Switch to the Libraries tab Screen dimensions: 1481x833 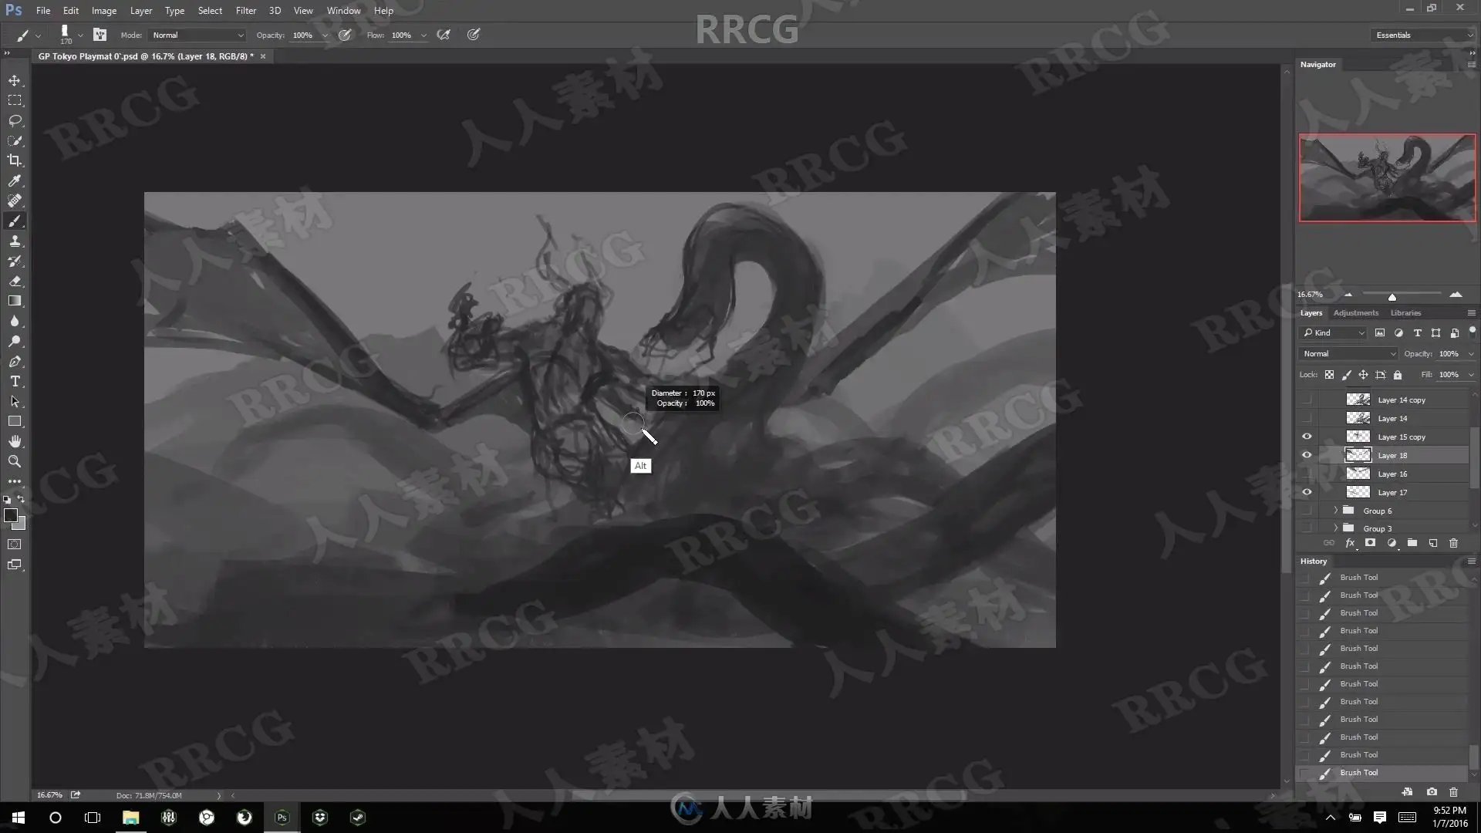(x=1405, y=313)
